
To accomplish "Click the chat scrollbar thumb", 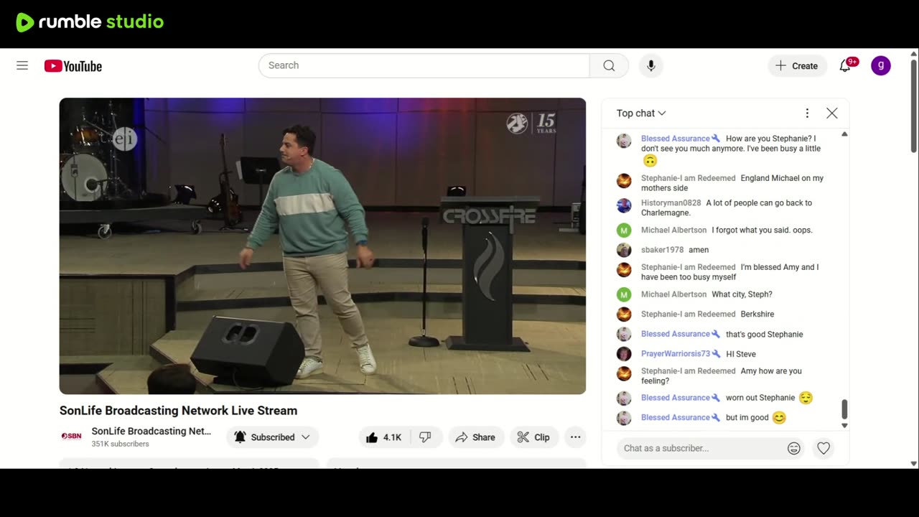I will click(x=844, y=409).
